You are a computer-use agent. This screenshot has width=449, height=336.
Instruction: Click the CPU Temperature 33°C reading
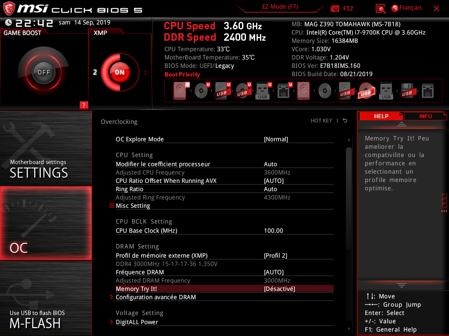point(197,49)
